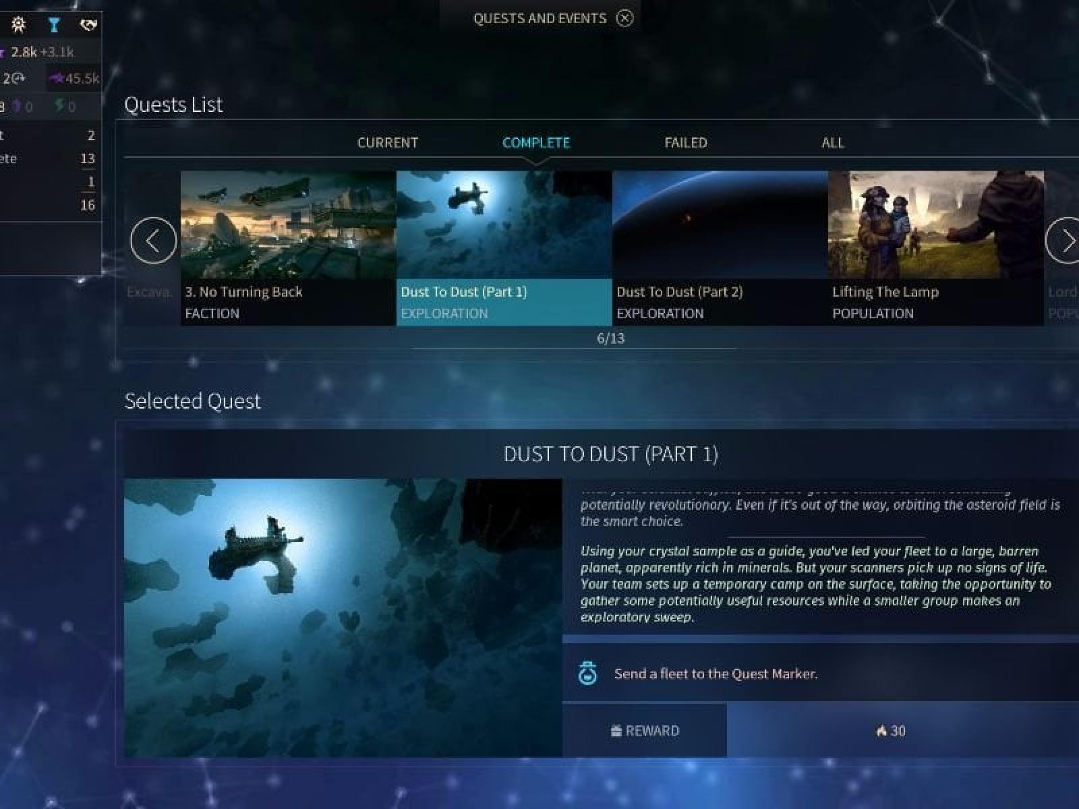Viewport: 1079px width, 809px height.
Task: Click the gear-shaped icon in top bar
Action: 19,26
